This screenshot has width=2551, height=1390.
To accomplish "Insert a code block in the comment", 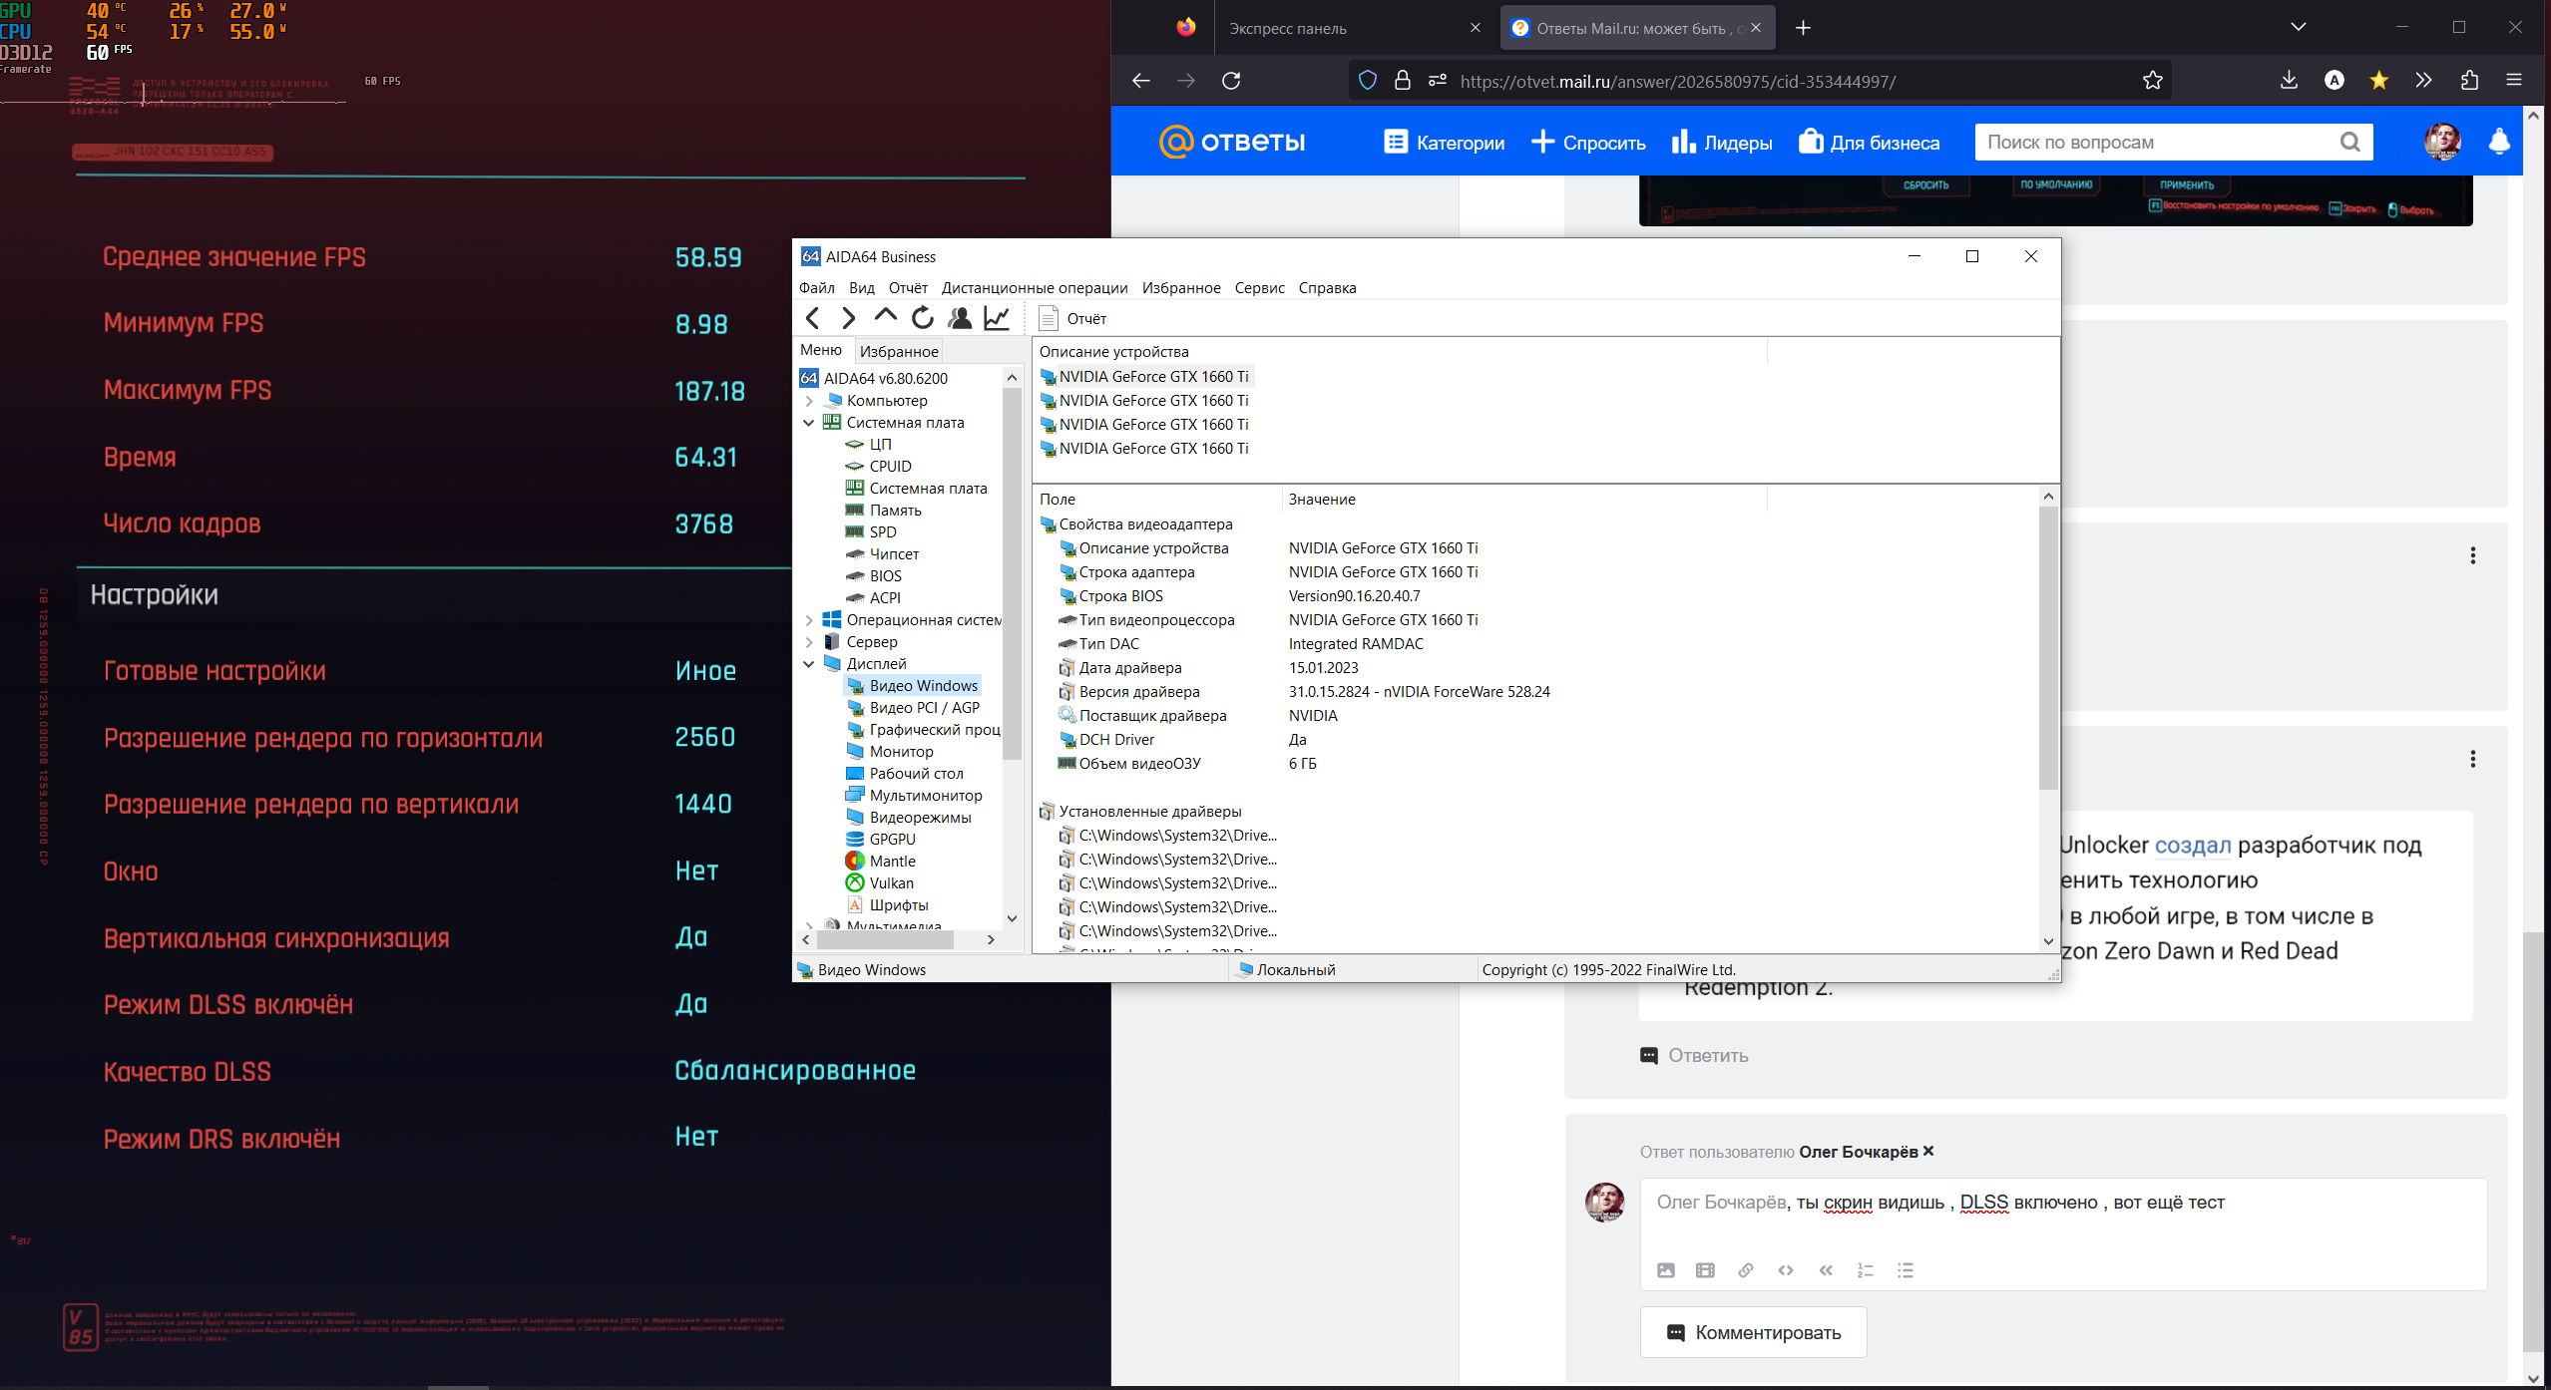I will tap(1785, 1270).
